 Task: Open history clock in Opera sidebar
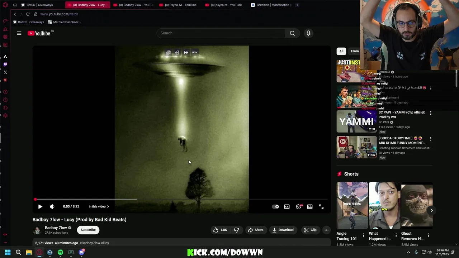click(x=5, y=100)
